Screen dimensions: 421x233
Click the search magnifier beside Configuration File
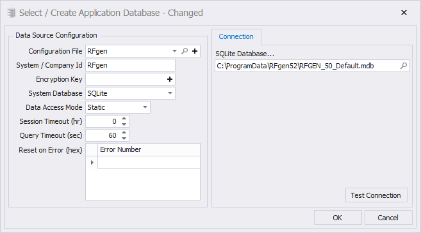185,51
